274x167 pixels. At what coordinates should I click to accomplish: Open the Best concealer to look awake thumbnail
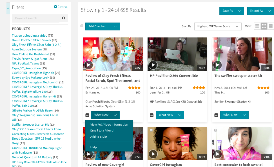[242, 143]
